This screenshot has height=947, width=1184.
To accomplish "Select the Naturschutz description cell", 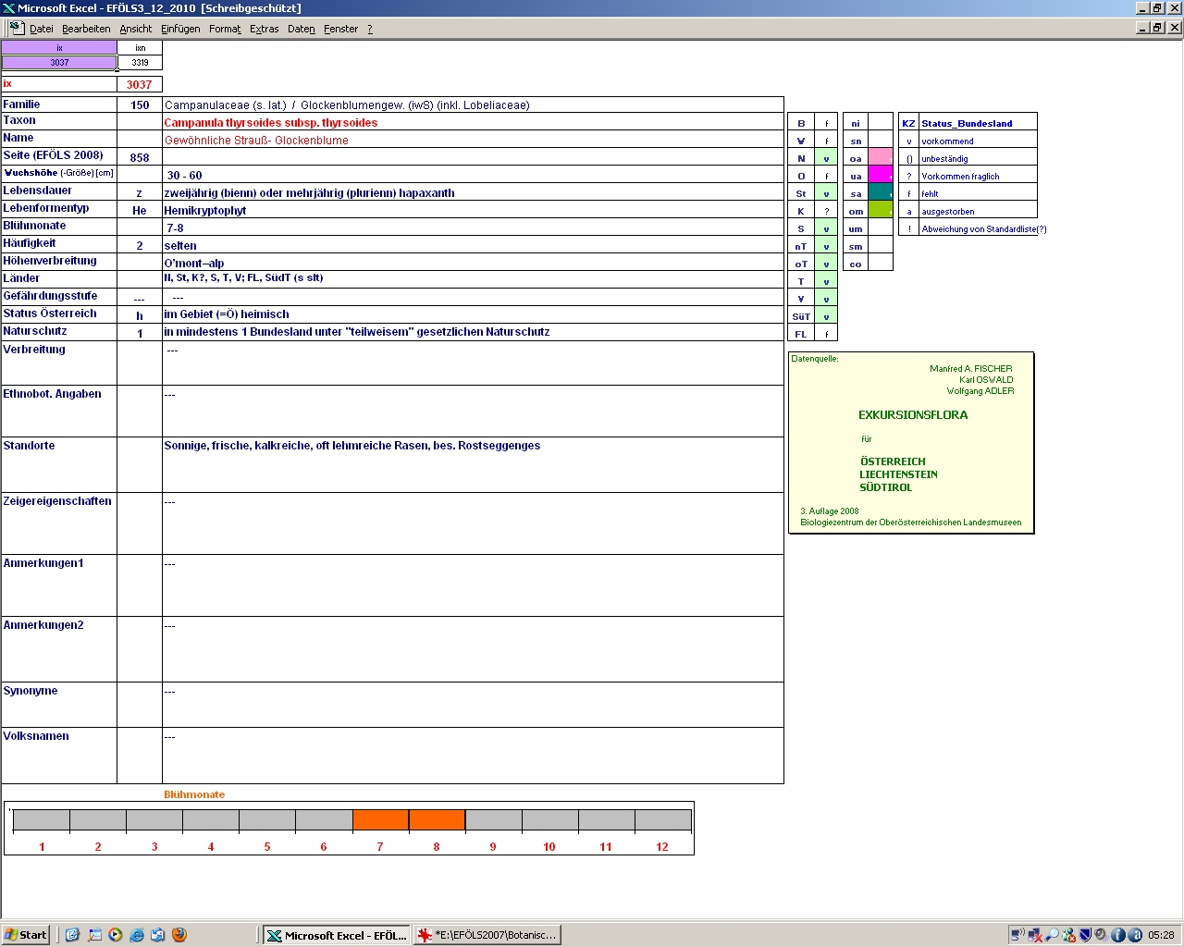I will pos(473,332).
